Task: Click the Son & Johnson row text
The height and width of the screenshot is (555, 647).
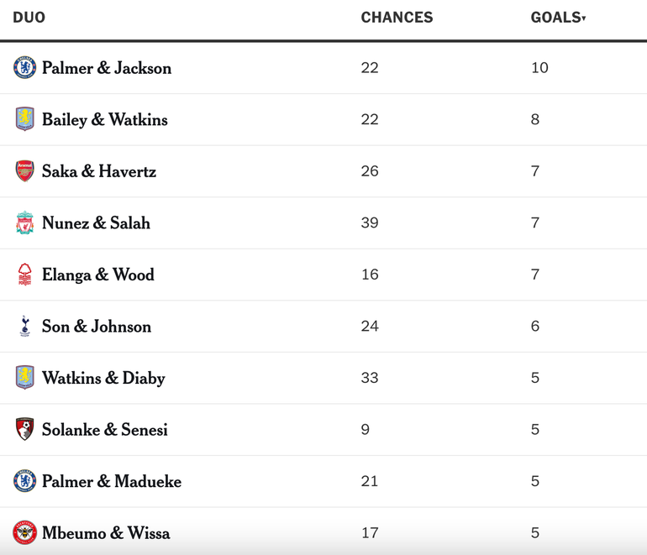Action: point(97,327)
